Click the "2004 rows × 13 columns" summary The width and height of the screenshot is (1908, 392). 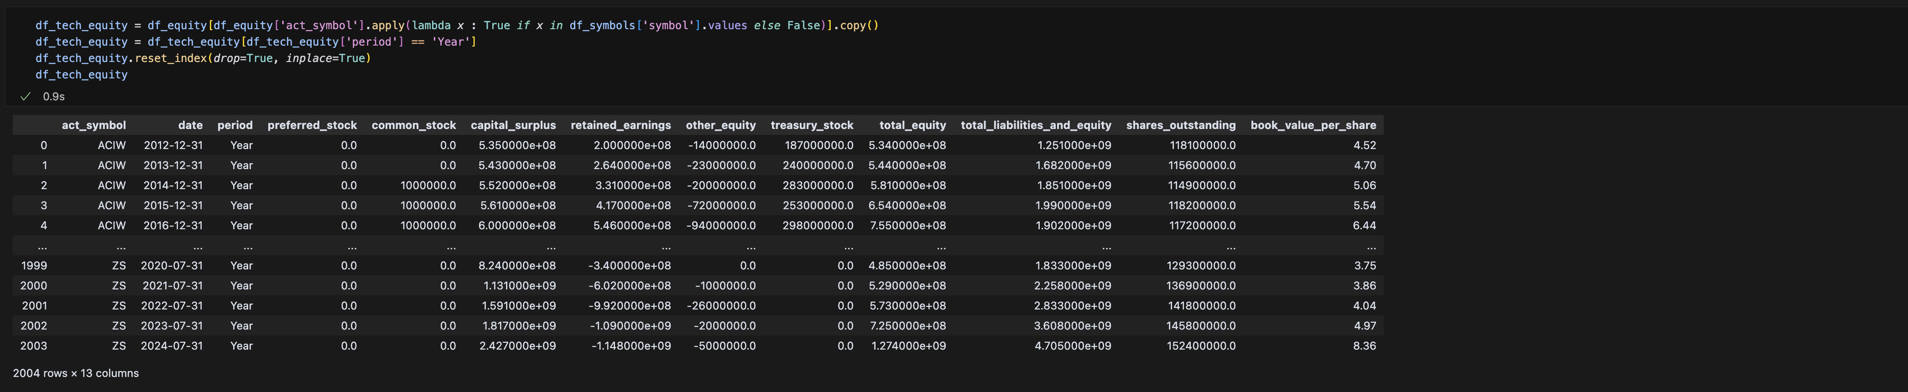pos(76,373)
